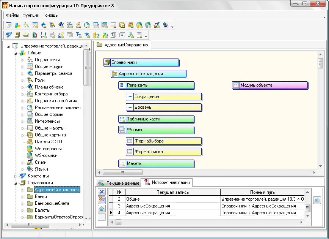Open first toolbar overflow dropdown arrow
This screenshot has width=329, height=239.
(172, 27)
